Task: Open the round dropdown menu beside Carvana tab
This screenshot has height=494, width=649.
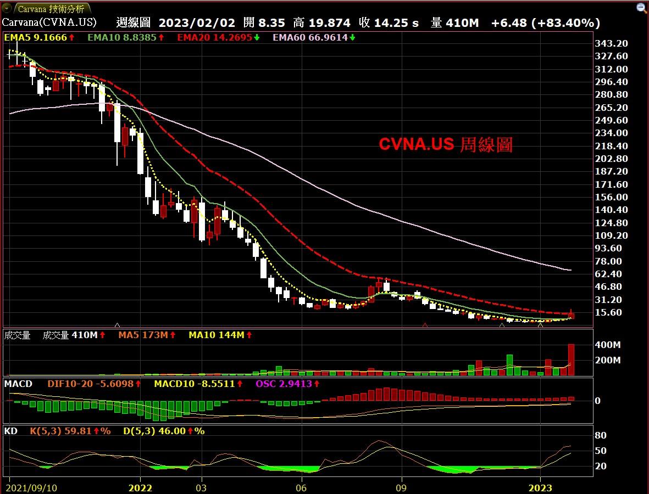Action: tap(7, 8)
